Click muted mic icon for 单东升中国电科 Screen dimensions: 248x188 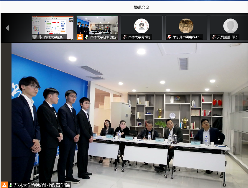[169, 37]
